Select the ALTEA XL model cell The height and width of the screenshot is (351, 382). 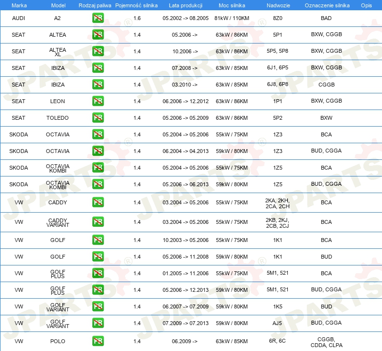point(58,52)
